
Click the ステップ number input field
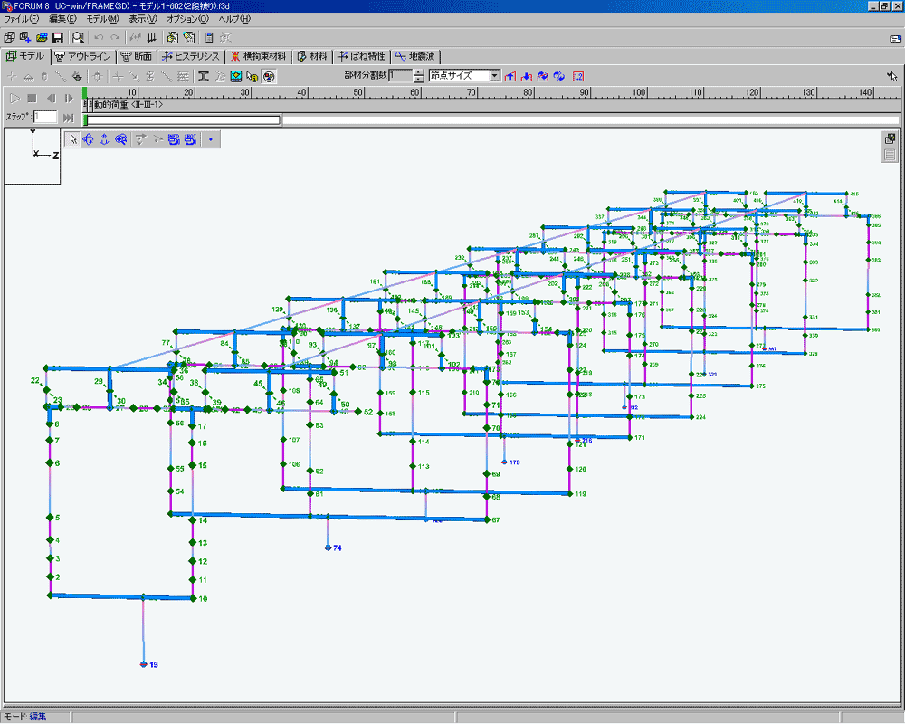45,118
